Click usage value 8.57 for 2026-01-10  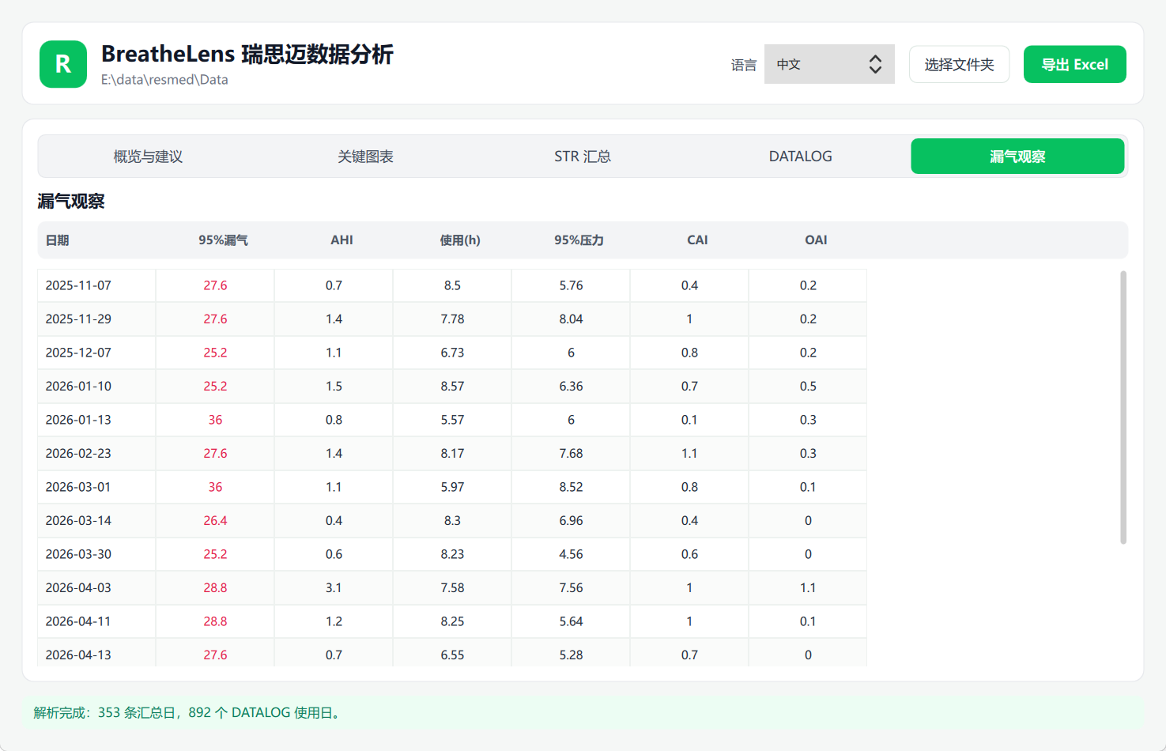pyautogui.click(x=452, y=387)
